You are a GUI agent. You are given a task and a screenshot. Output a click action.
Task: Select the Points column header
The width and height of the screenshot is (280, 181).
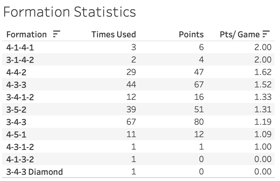(x=191, y=35)
